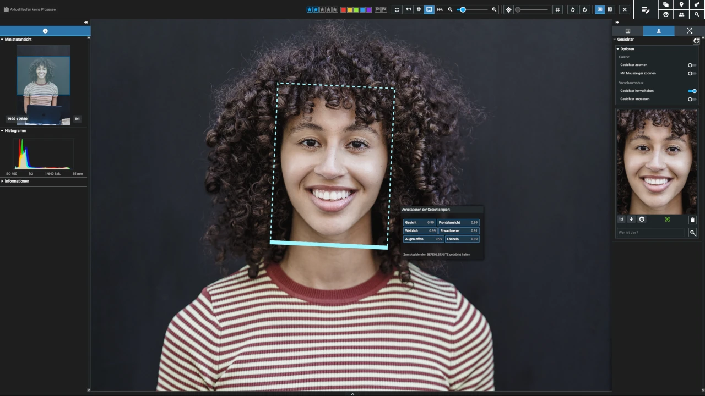Click the green face-frame focus icon
The height and width of the screenshot is (396, 705).
[x=667, y=219]
